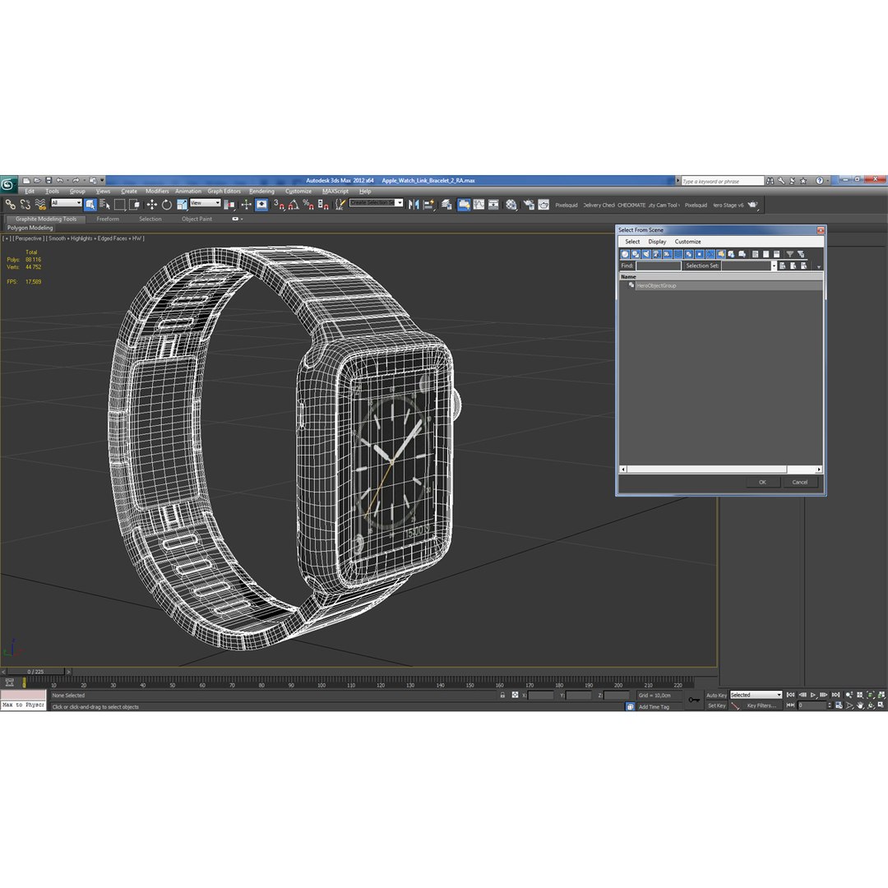Click the Polygon Modeling panel label
Screen dimensions: 888x888
30,228
